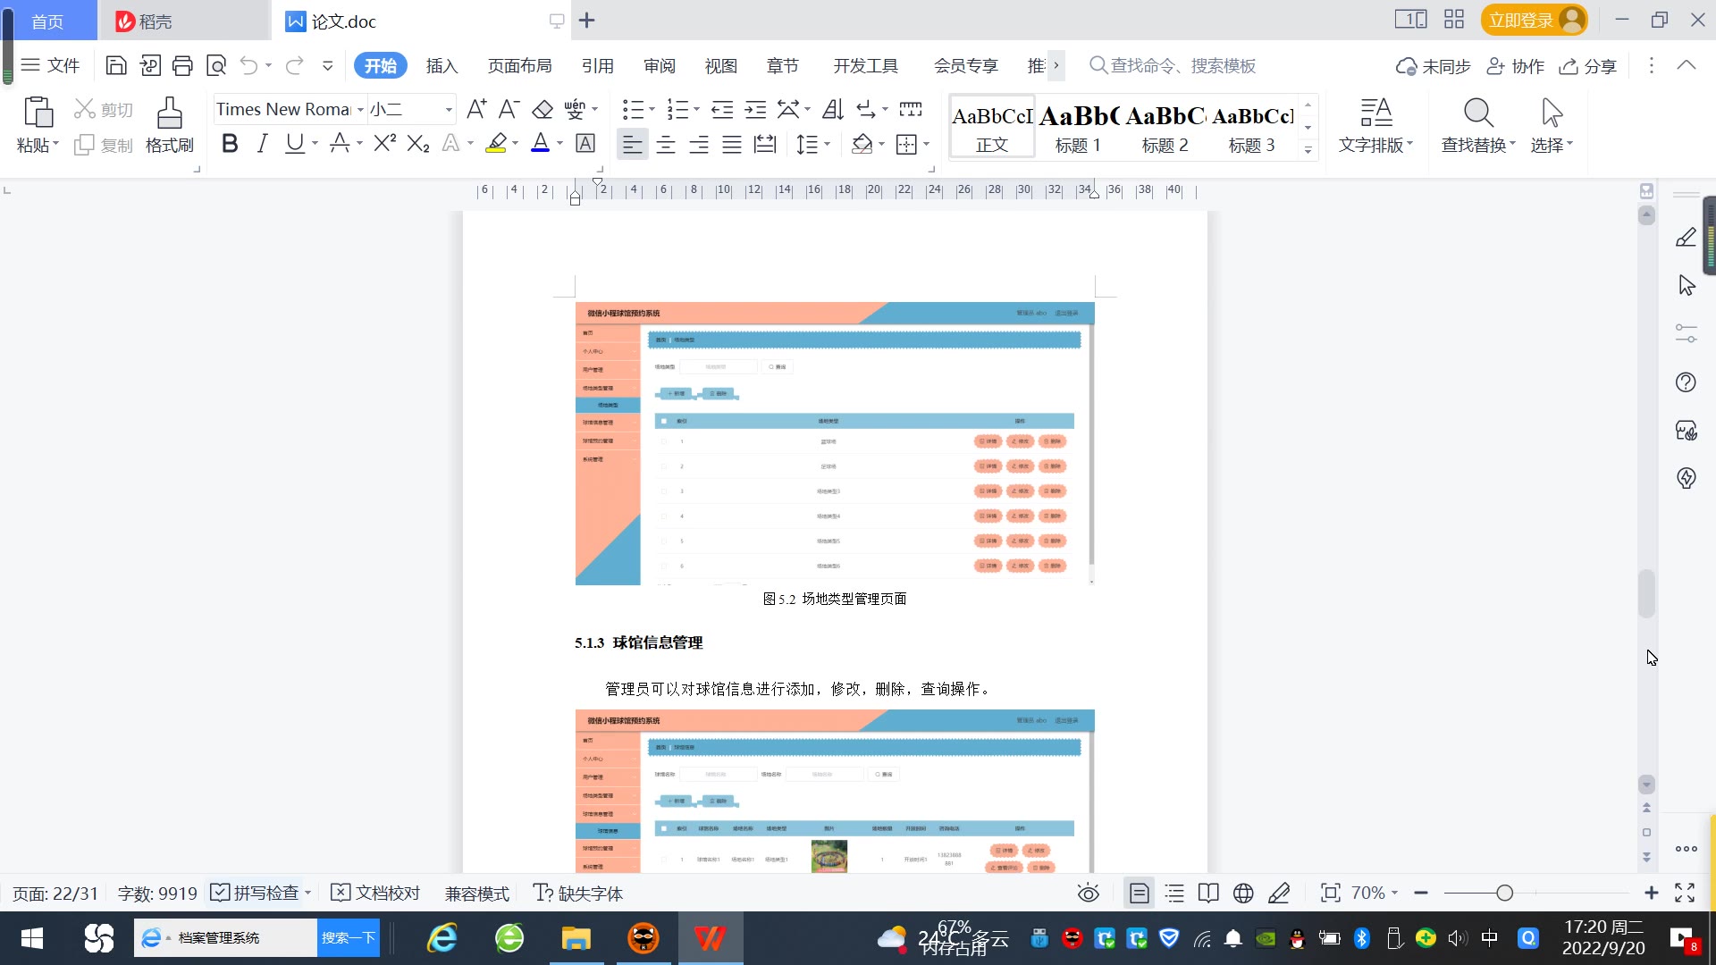Image resolution: width=1716 pixels, height=965 pixels.
Task: Click the 分享 share button
Action: [x=1588, y=66]
